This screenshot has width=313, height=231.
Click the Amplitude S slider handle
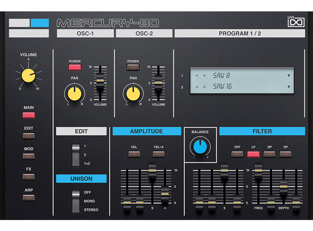(x=152, y=170)
